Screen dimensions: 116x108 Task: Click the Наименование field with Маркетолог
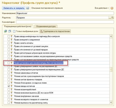tap(65, 13)
